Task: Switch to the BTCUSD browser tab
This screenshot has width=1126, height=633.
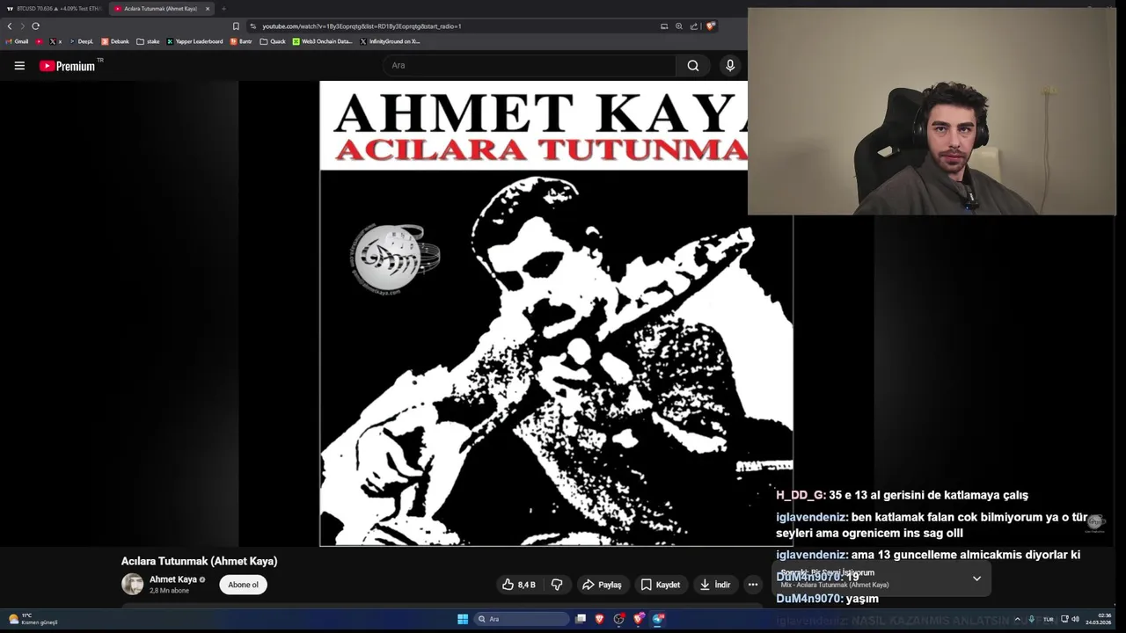Action: click(x=54, y=9)
